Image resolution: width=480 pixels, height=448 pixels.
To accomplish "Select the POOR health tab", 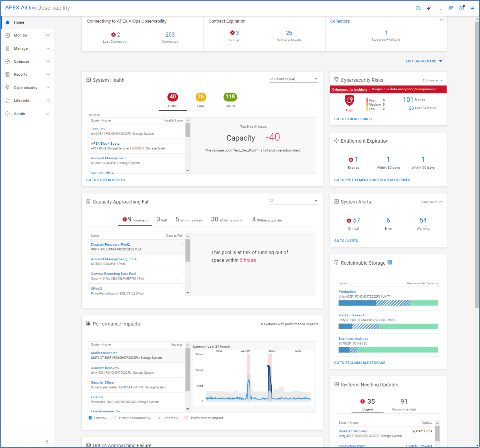I will point(173,101).
